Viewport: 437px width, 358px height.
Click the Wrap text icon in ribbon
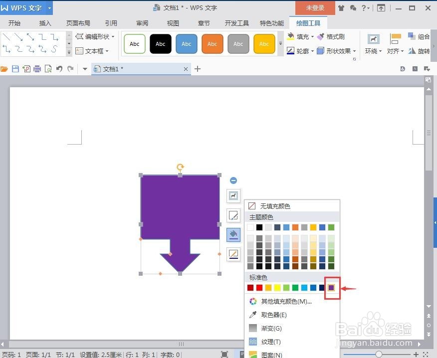pyautogui.click(x=373, y=39)
